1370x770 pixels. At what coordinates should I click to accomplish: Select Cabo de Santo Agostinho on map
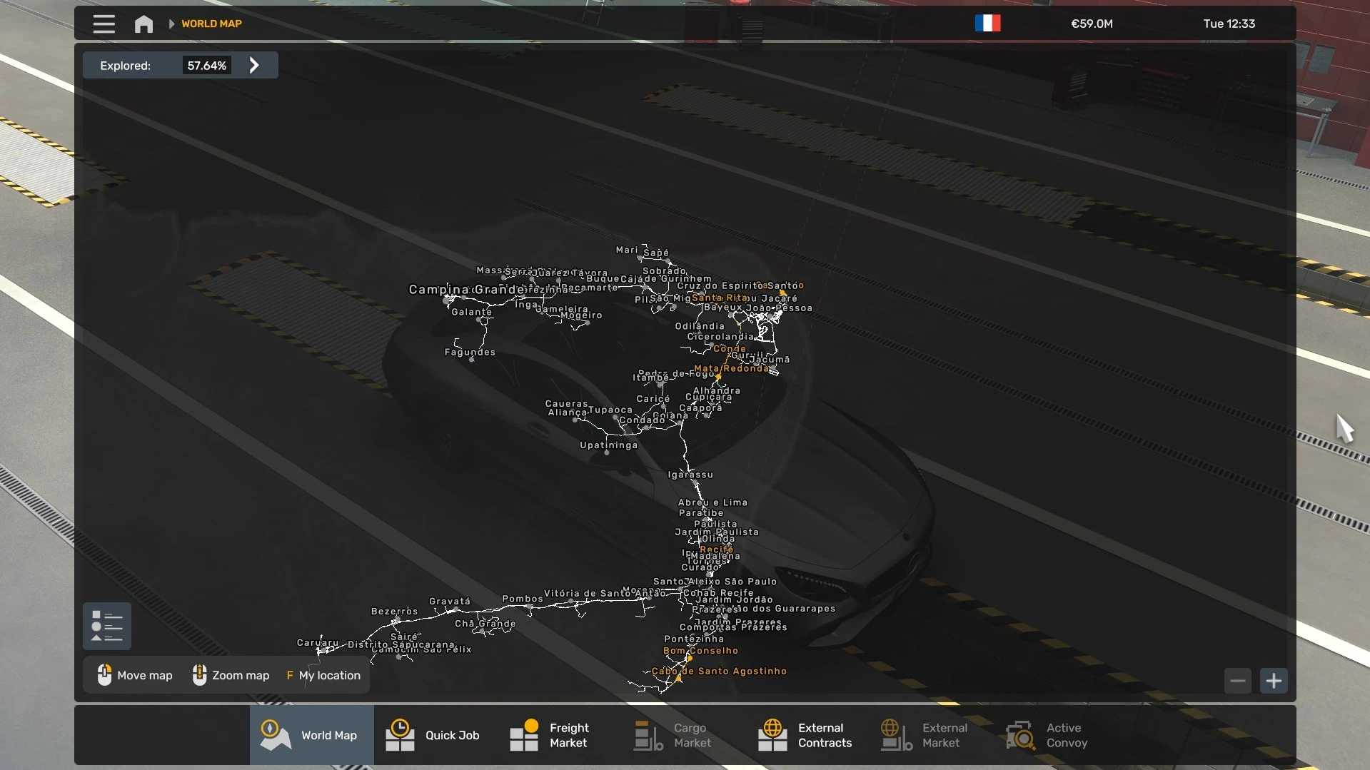(719, 672)
